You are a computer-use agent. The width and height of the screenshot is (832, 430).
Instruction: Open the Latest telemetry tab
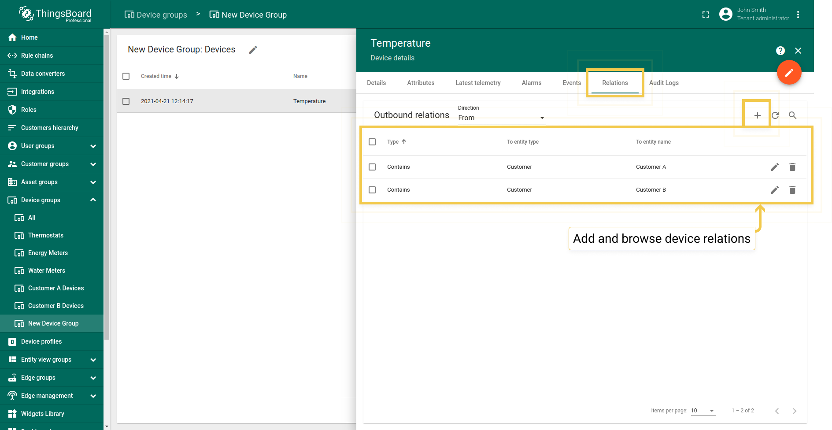point(478,83)
